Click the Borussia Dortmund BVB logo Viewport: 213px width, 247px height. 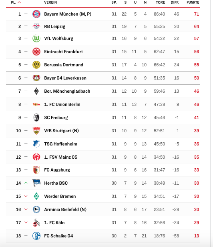pos(36,65)
